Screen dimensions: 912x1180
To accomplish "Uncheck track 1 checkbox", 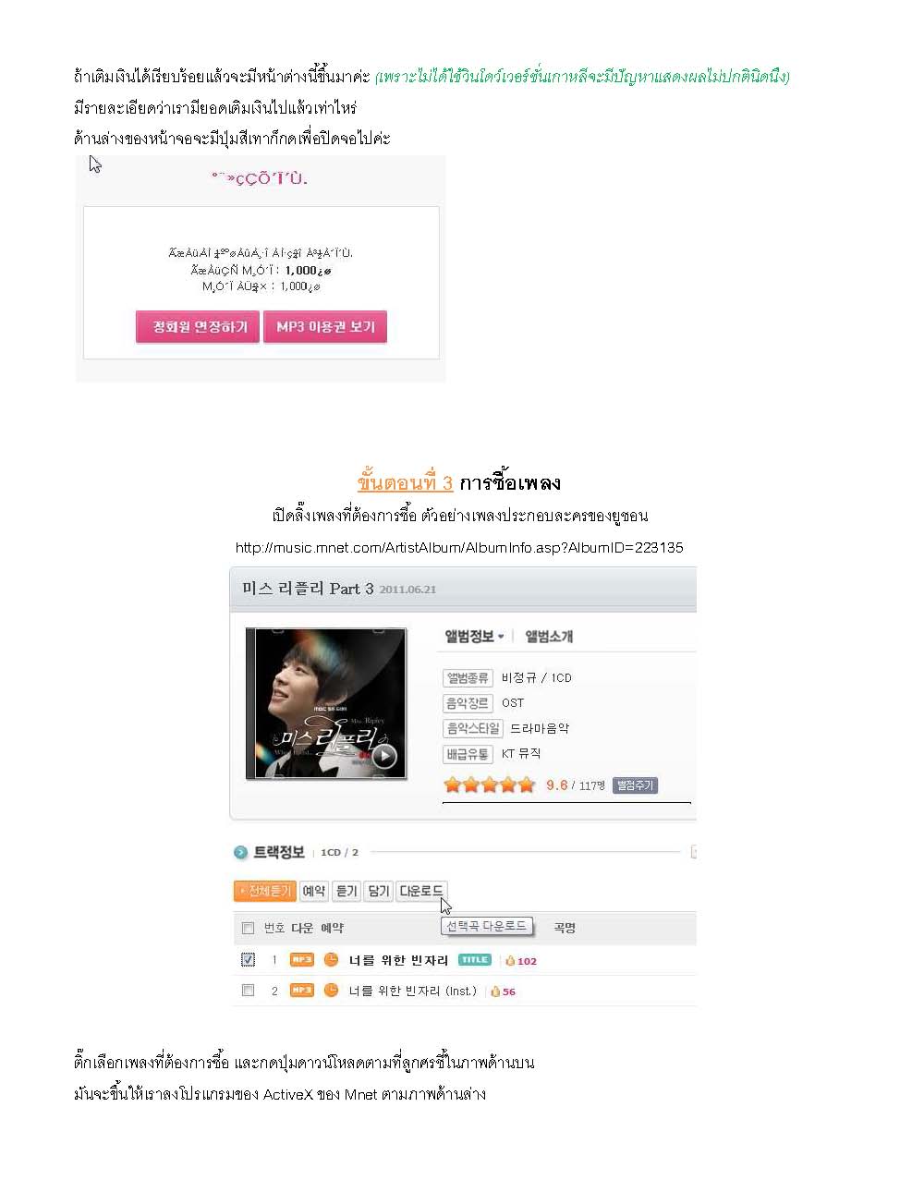I will pos(248,960).
